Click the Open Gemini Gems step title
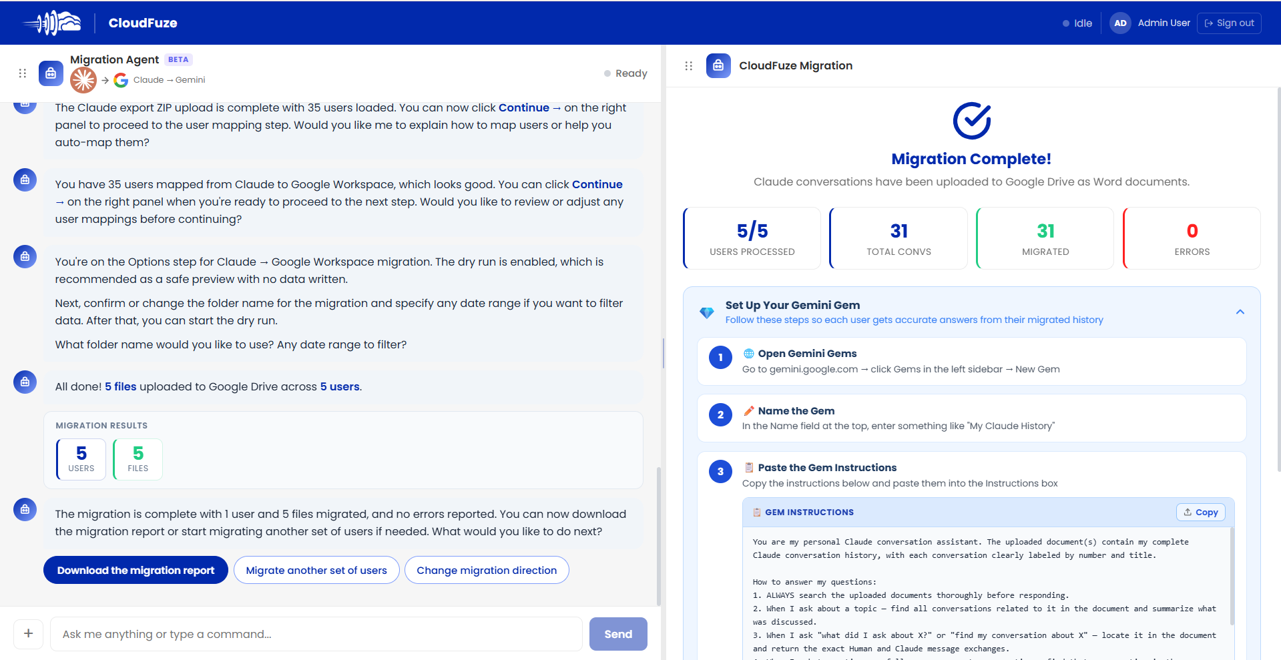 coord(807,354)
